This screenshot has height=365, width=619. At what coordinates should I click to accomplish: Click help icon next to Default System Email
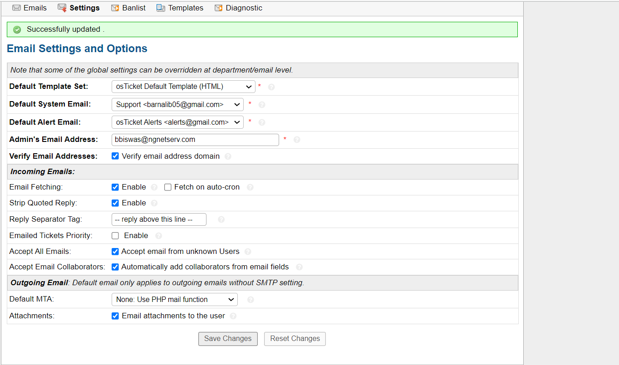262,105
